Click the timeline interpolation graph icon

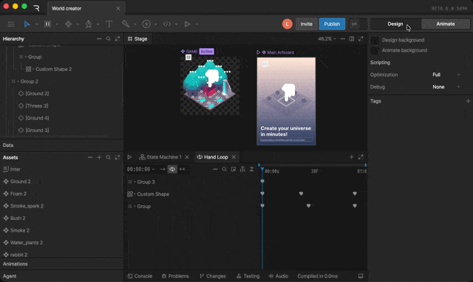coord(242,169)
